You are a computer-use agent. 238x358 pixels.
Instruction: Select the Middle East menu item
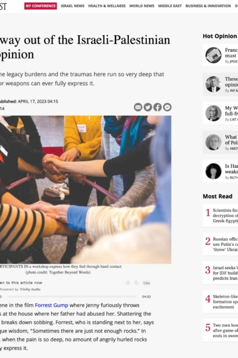point(170,6)
